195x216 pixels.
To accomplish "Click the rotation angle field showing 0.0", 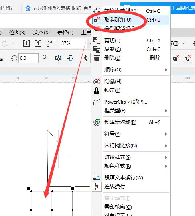I will (28, 58).
